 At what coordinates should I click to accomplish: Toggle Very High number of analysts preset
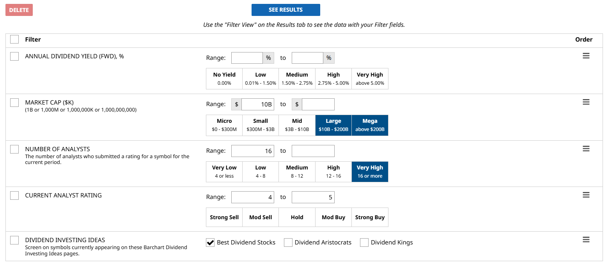click(x=370, y=172)
